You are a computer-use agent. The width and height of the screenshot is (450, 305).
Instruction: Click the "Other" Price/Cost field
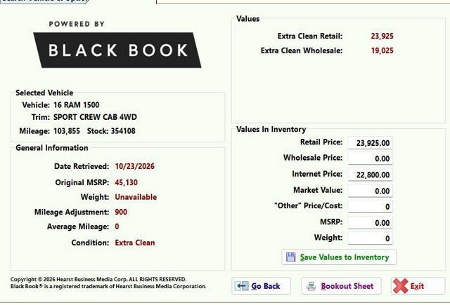[371, 207]
